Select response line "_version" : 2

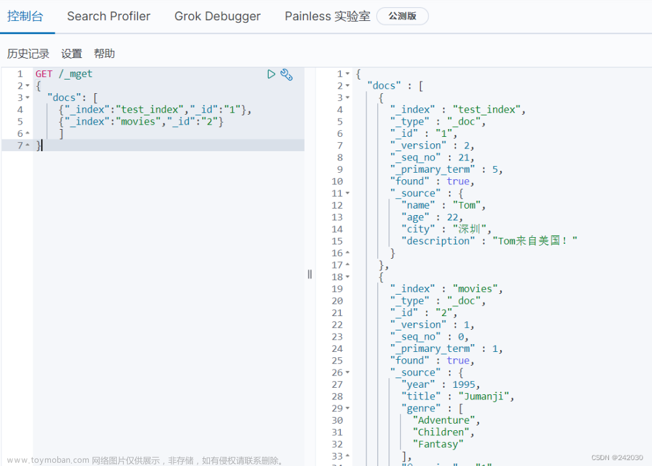(432, 145)
